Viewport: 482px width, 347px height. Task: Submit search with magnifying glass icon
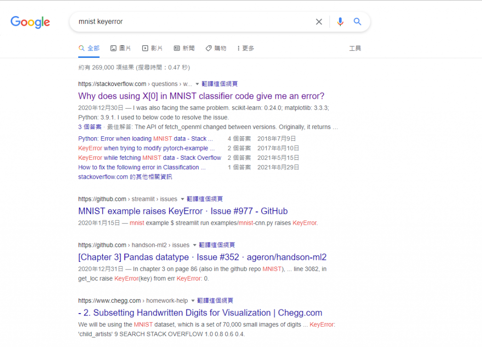(357, 22)
